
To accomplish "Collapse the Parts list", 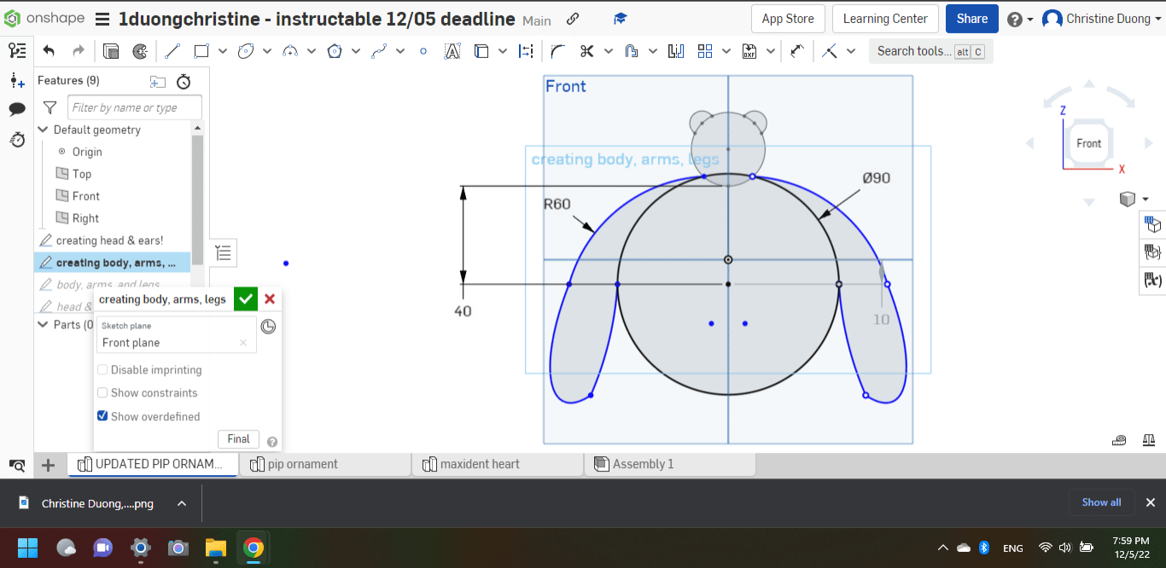I will coord(44,325).
